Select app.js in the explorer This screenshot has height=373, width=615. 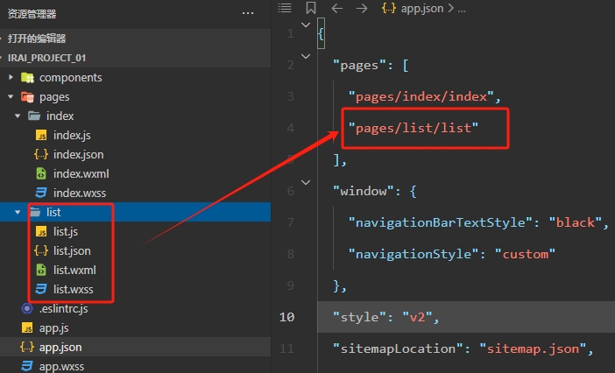[x=54, y=327]
